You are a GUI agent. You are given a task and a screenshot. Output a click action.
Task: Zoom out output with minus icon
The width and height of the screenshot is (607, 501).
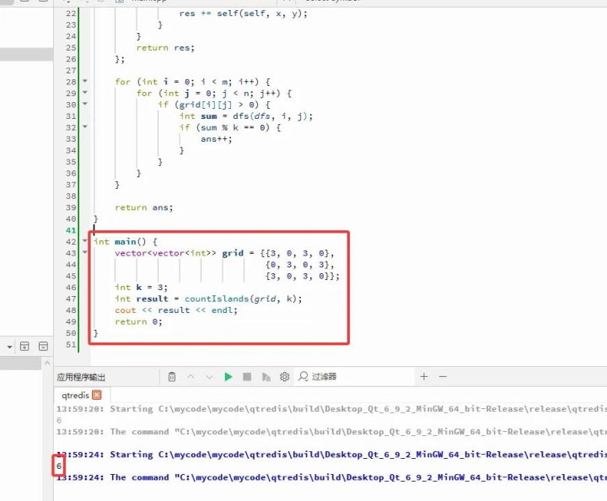[443, 377]
